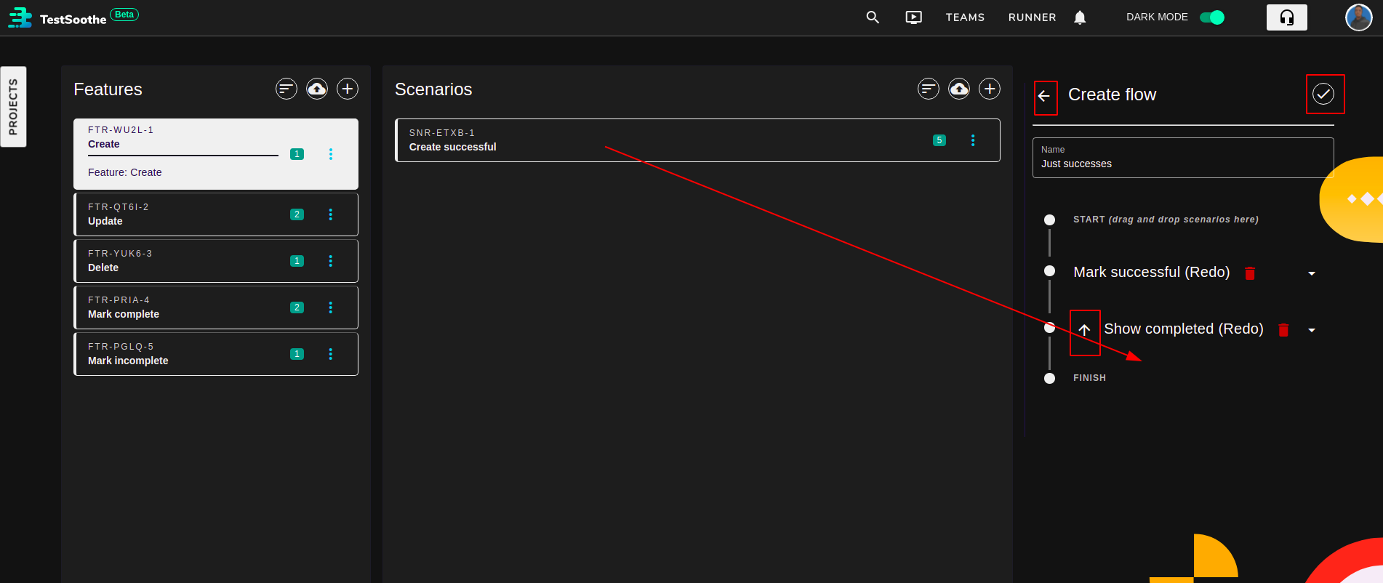
Task: Select the Create successful scenario
Action: [697, 140]
